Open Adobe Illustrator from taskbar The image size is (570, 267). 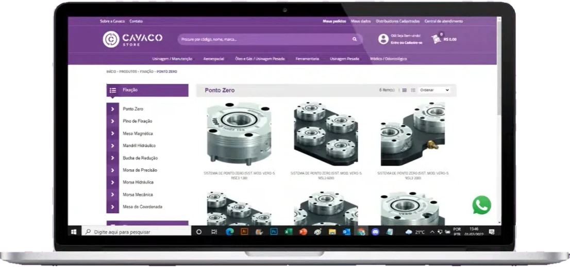(x=244, y=232)
